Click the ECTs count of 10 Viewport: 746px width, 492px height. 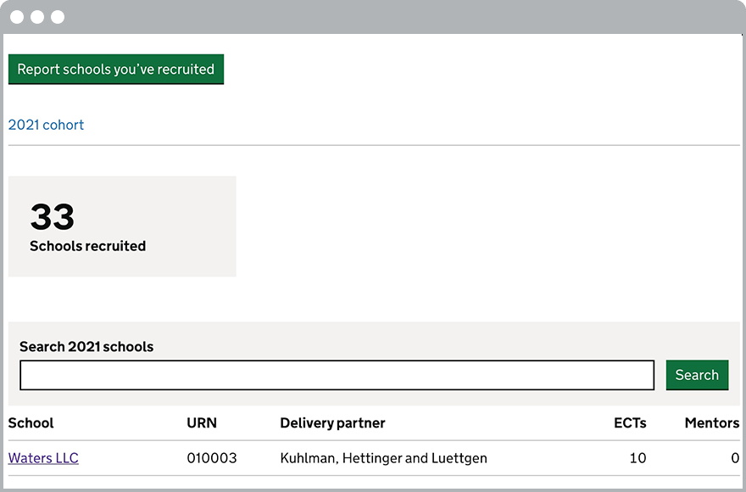(x=637, y=458)
